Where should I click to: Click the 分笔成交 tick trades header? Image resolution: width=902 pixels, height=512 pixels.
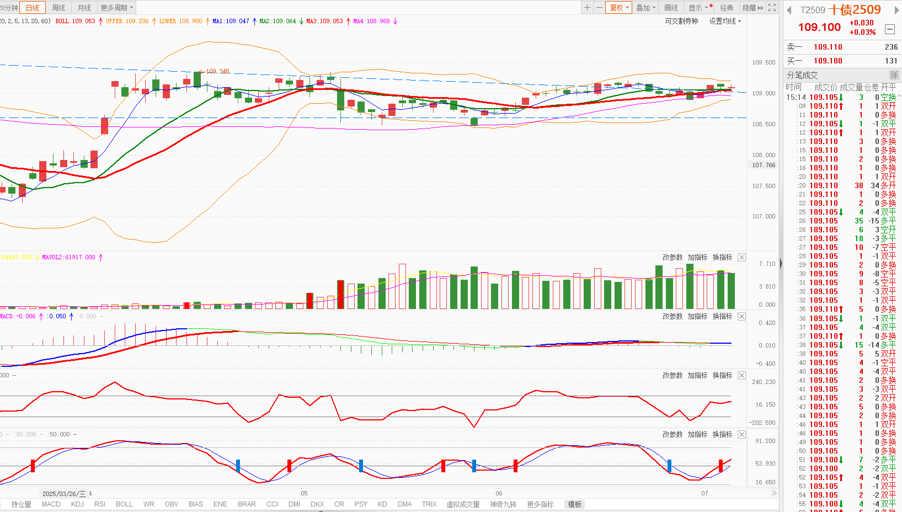[802, 75]
